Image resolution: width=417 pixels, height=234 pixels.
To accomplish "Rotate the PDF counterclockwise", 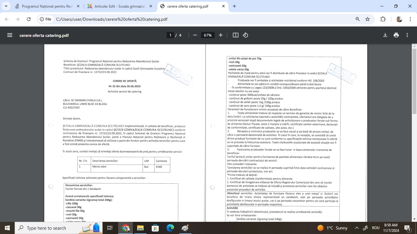I will pos(245,35).
